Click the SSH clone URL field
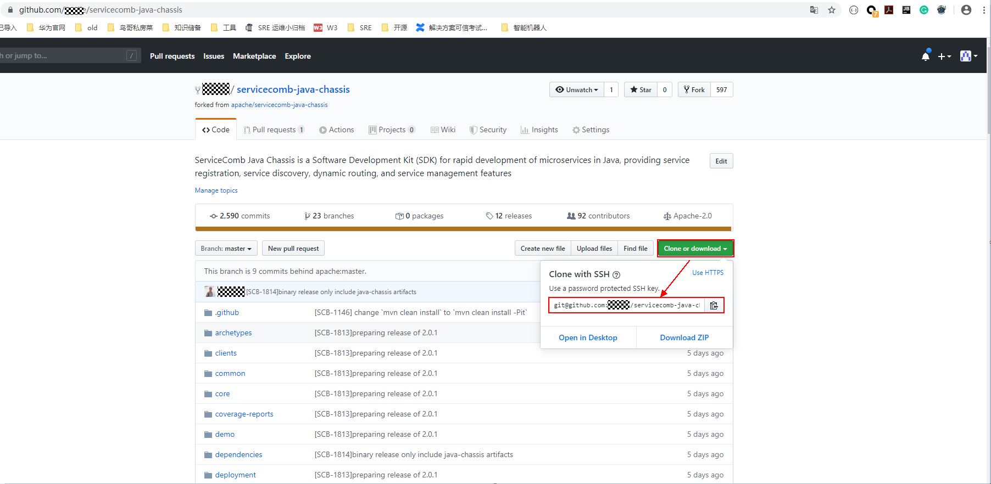 click(627, 305)
